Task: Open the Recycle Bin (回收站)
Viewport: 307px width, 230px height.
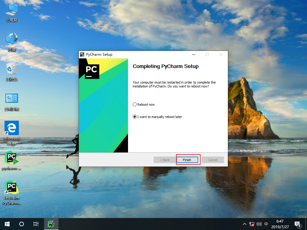Action: [11, 69]
